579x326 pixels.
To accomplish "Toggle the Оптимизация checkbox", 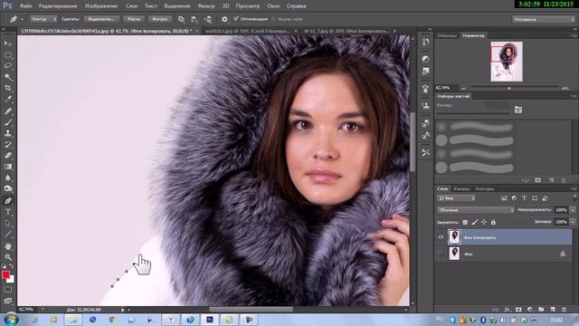I will [x=236, y=19].
